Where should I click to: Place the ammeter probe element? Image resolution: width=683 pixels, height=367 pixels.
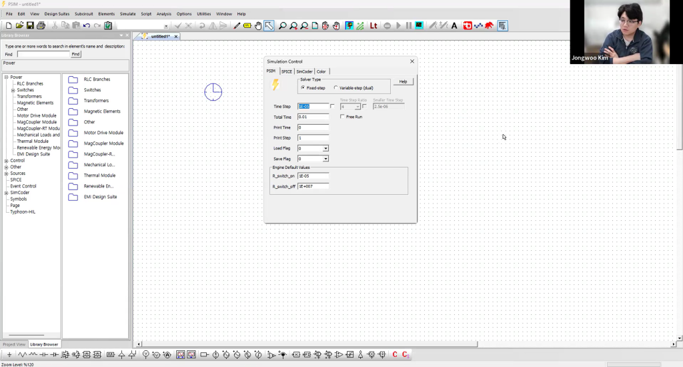tap(167, 355)
